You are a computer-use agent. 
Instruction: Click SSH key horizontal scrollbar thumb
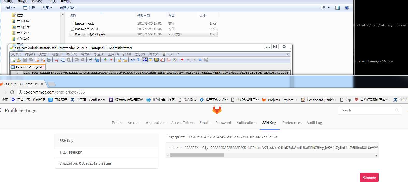tap(197, 155)
